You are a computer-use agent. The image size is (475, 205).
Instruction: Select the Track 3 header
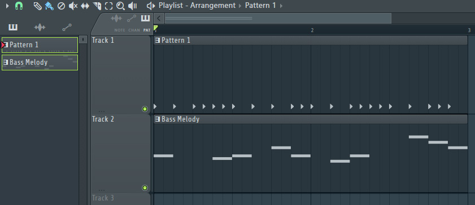tap(120, 199)
